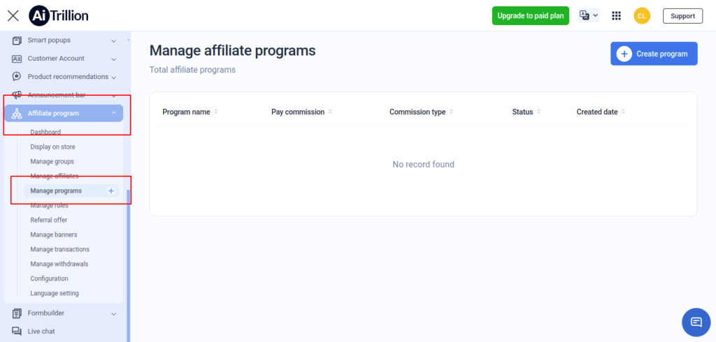Click the Formbuilder icon
The width and height of the screenshot is (716, 342).
[x=17, y=313]
